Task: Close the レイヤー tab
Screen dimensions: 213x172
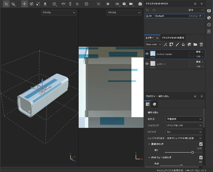Action: click(x=157, y=38)
